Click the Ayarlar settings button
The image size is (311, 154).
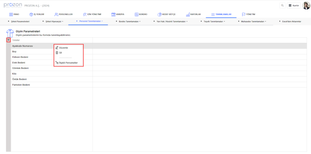click(294, 5)
